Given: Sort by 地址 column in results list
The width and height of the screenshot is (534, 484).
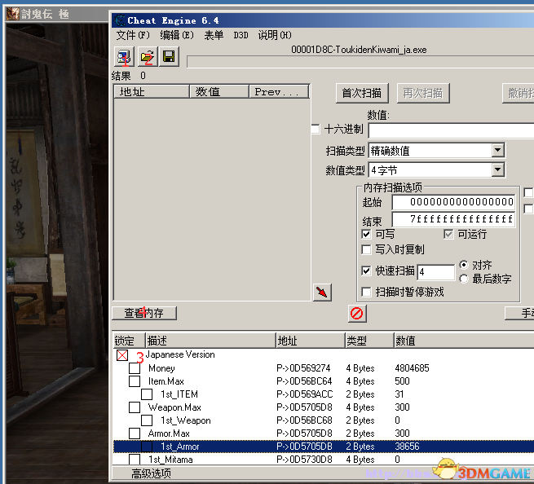Looking at the screenshot, I should tap(152, 91).
